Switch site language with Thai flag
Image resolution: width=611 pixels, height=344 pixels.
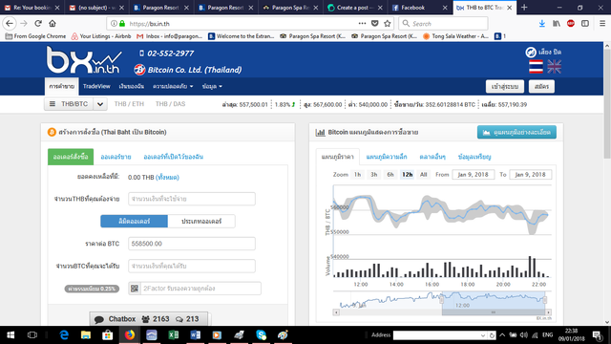(x=537, y=67)
